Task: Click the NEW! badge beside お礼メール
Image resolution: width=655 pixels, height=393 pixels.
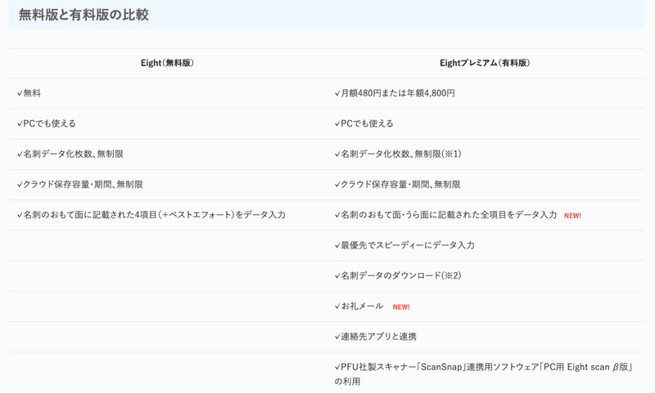Action: tap(401, 306)
